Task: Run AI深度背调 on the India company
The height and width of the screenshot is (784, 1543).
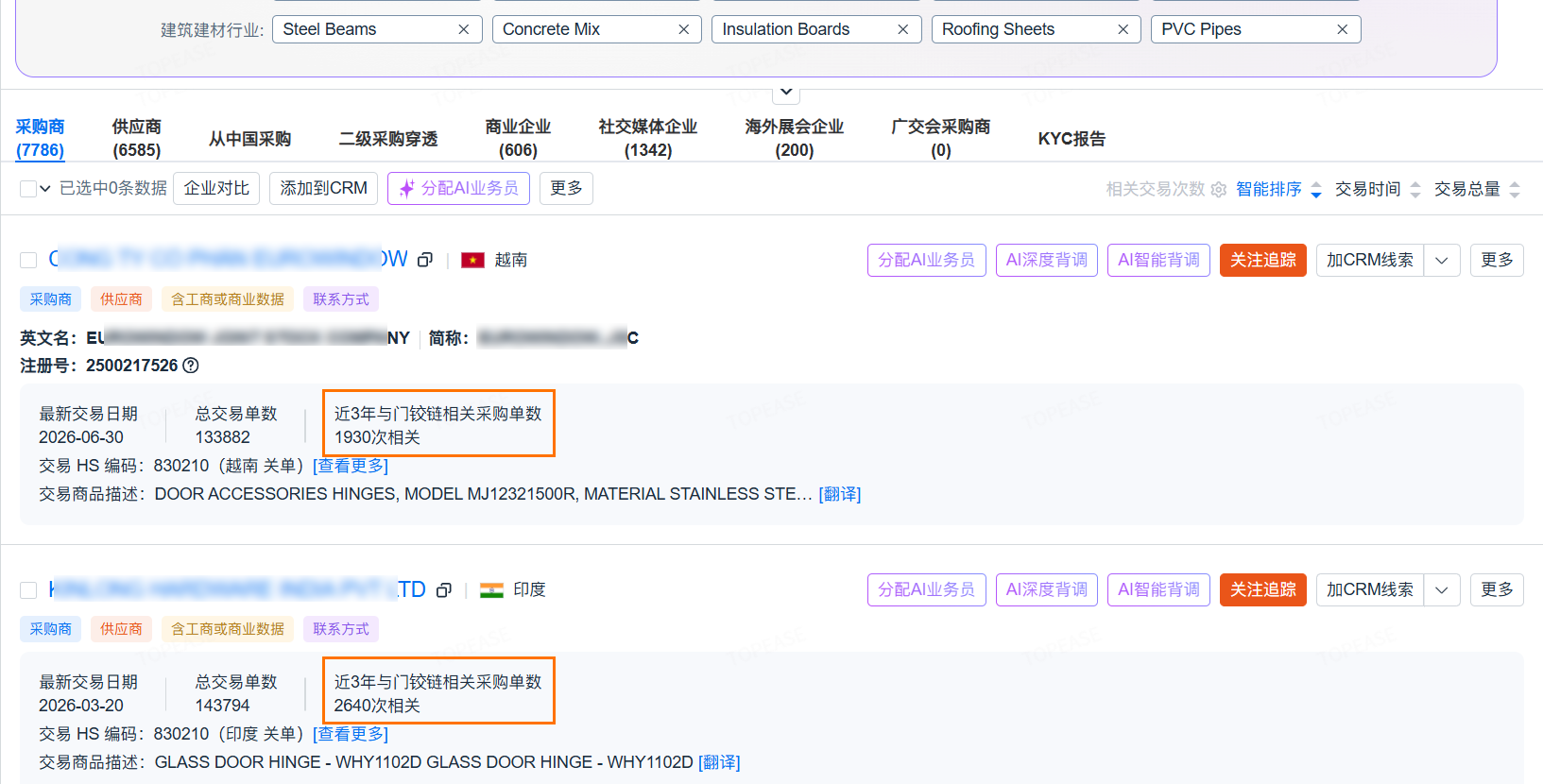Action: click(x=1047, y=589)
